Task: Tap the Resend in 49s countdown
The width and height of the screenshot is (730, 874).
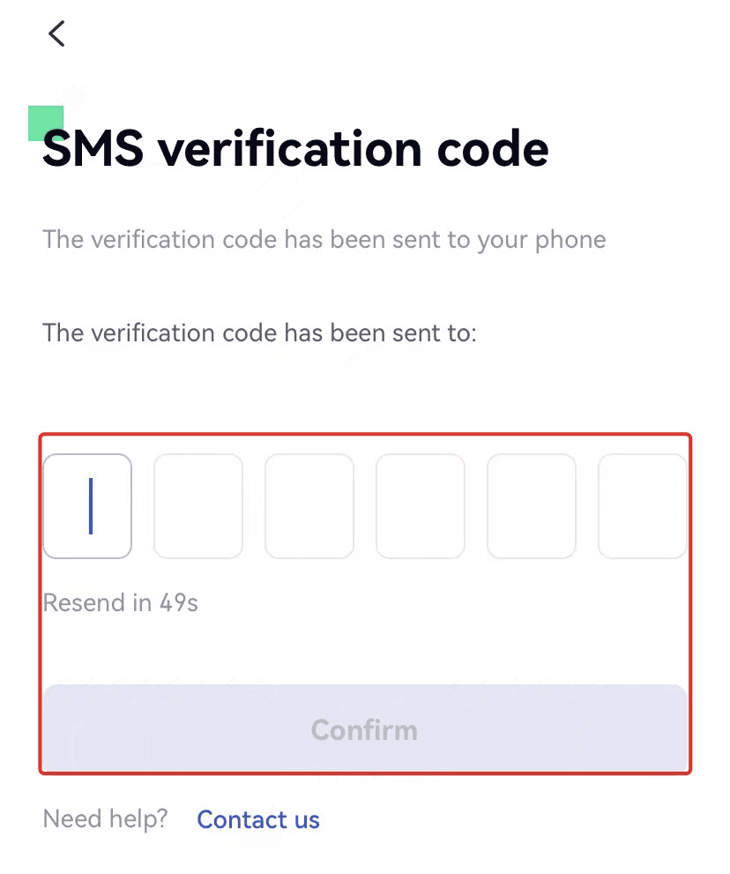Action: 121,603
